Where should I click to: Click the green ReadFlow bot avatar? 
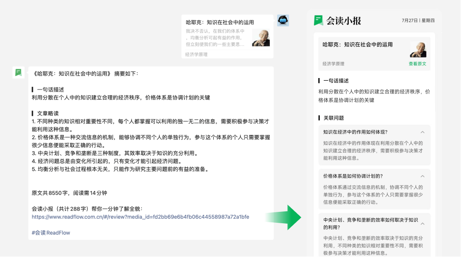pyautogui.click(x=18, y=72)
